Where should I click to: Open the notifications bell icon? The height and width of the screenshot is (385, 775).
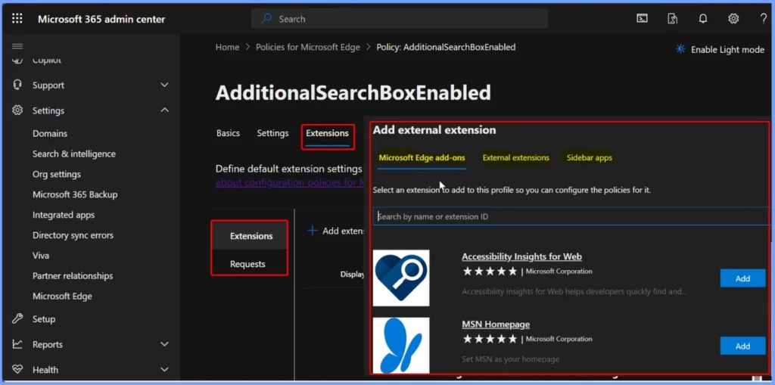(x=702, y=19)
